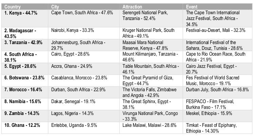Click the Lake Malawi attraction cell
The height and width of the screenshot is (136, 255).
[145, 125]
